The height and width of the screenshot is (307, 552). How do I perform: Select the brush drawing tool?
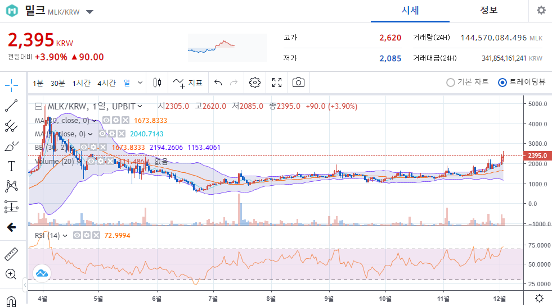11,146
